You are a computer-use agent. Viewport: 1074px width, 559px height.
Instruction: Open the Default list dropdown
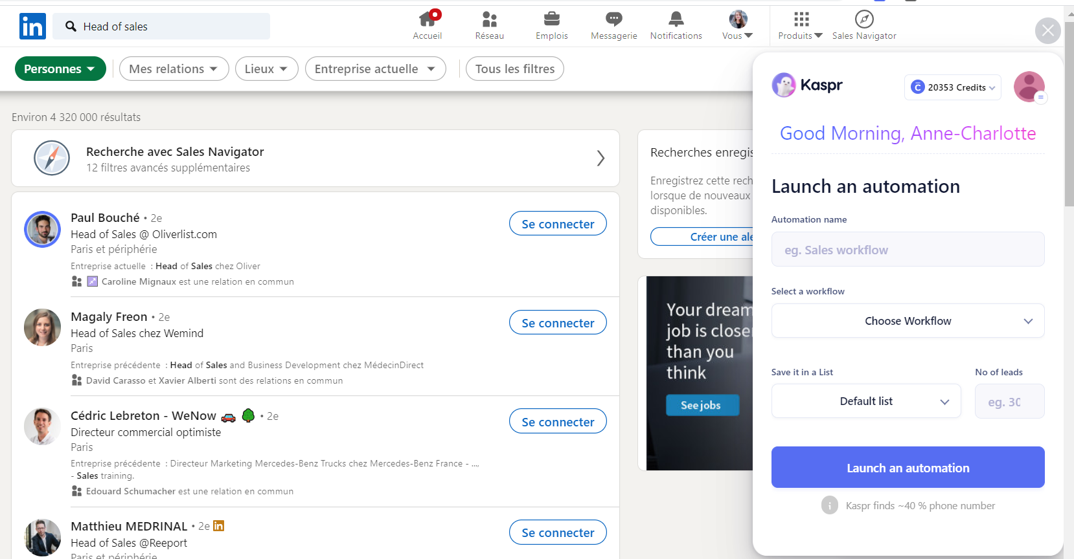click(866, 401)
